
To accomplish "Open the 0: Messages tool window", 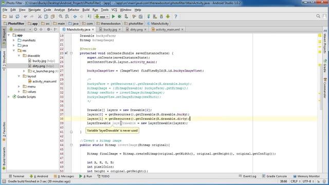I will [64, 176].
